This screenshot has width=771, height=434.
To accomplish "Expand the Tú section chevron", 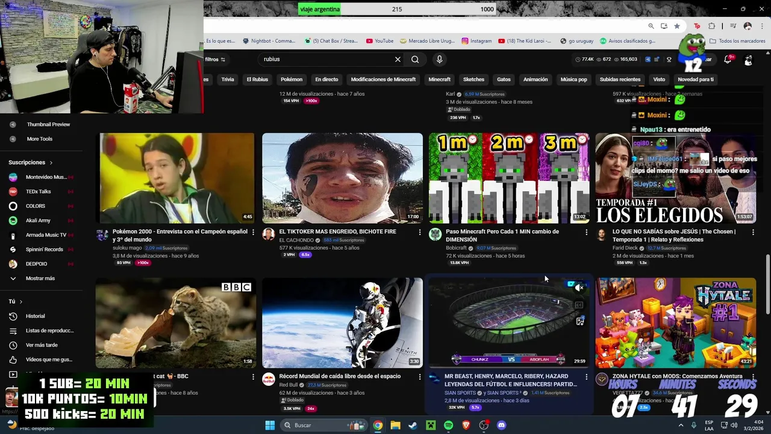I will click(x=21, y=301).
